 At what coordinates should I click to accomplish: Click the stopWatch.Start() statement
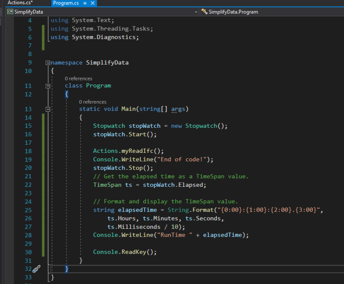[x=125, y=134]
